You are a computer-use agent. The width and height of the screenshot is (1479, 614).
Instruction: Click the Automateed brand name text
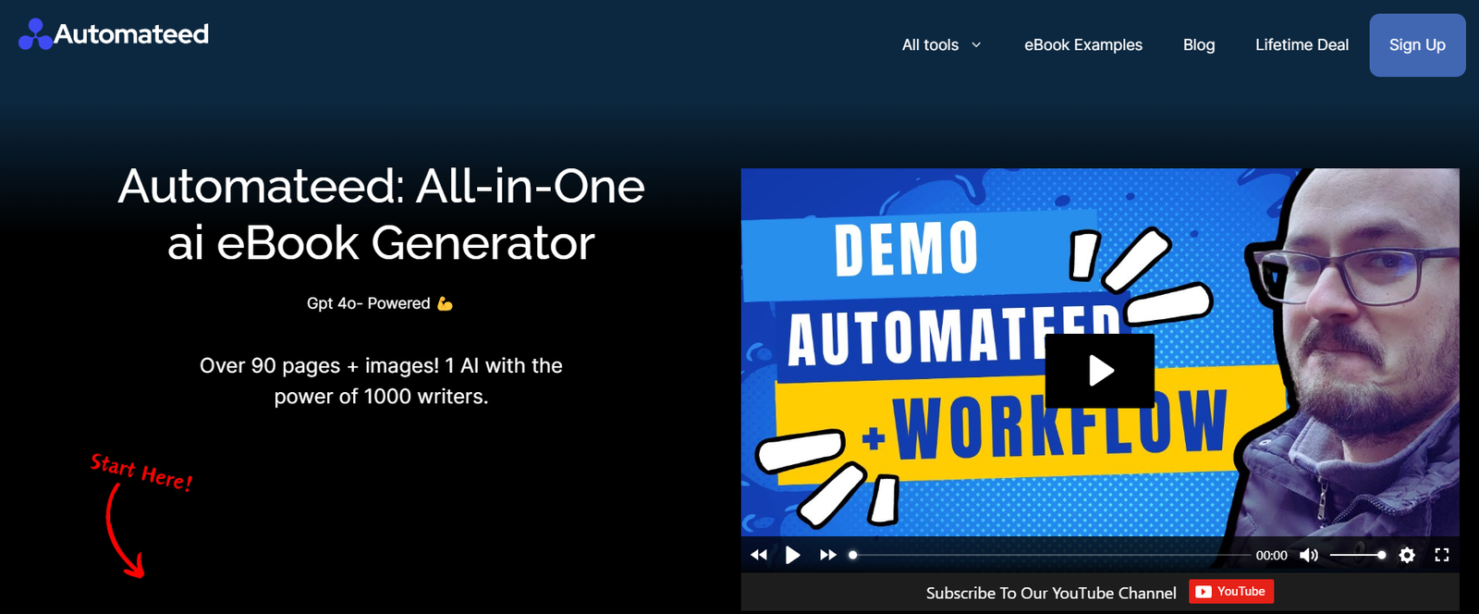tap(131, 34)
